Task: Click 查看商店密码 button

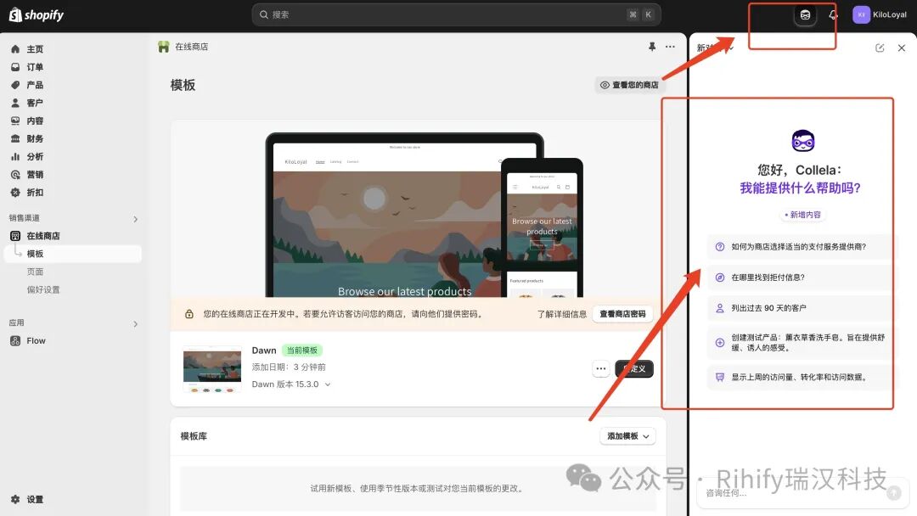Action: click(622, 314)
